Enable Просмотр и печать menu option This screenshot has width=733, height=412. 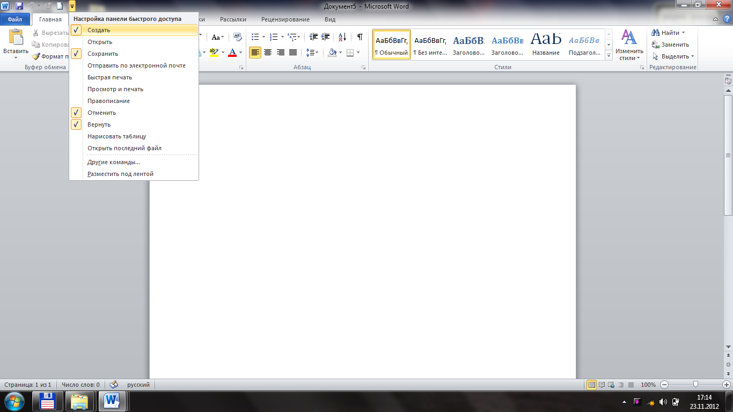(134, 89)
